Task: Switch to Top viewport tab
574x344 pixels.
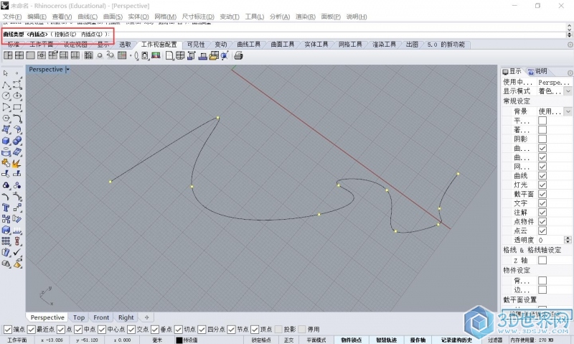Action: pos(79,317)
